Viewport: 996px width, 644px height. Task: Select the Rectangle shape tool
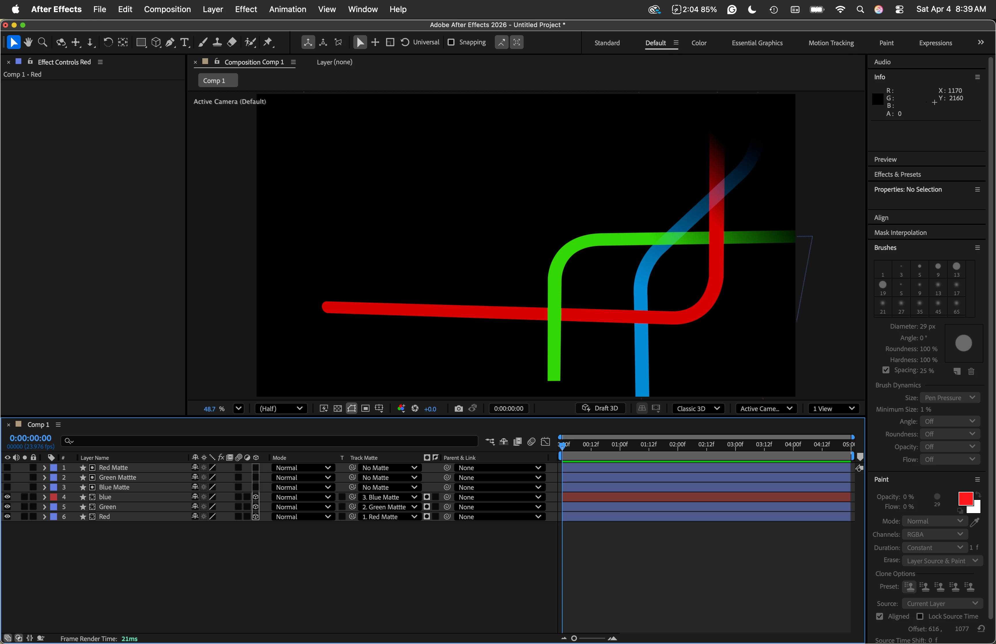click(141, 42)
